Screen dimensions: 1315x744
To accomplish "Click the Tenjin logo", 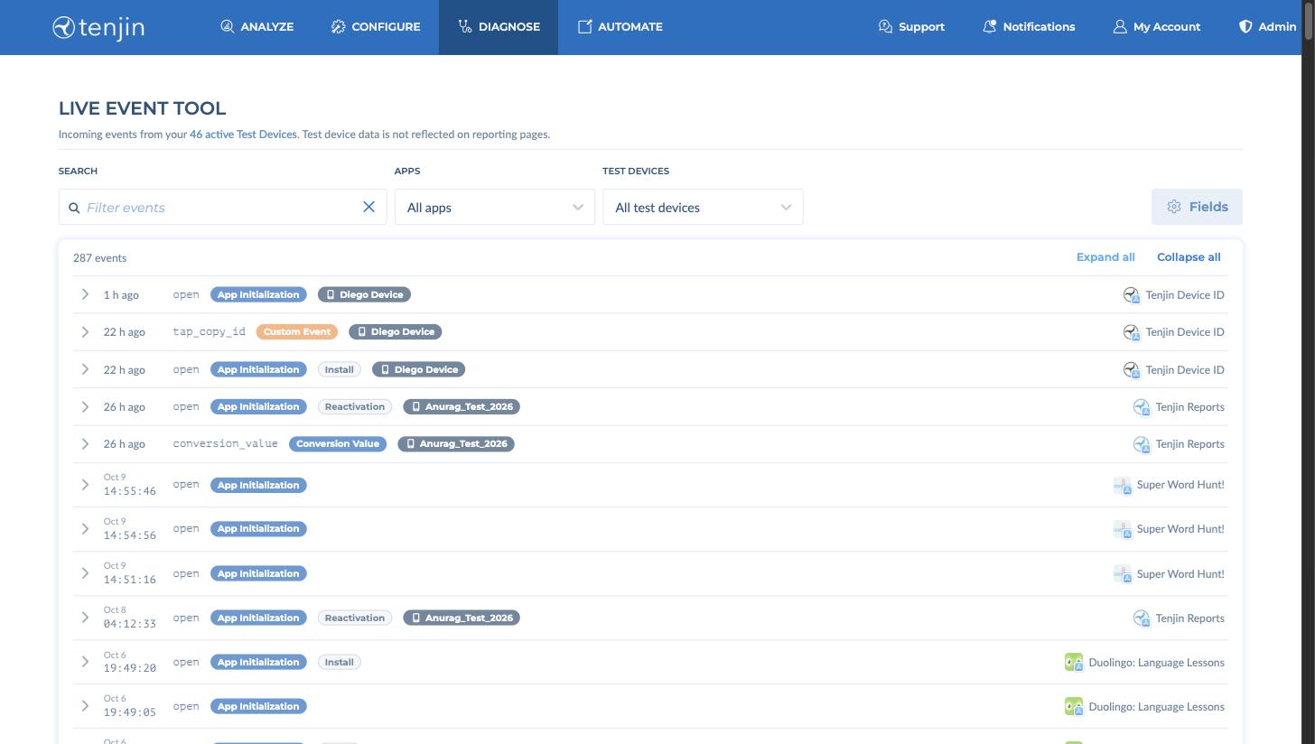I will (x=98, y=27).
